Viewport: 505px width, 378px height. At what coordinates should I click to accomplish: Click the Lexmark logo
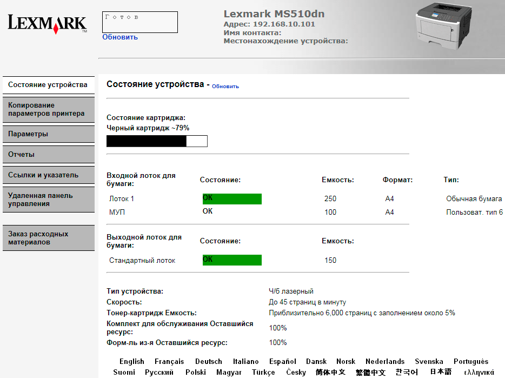(48, 24)
